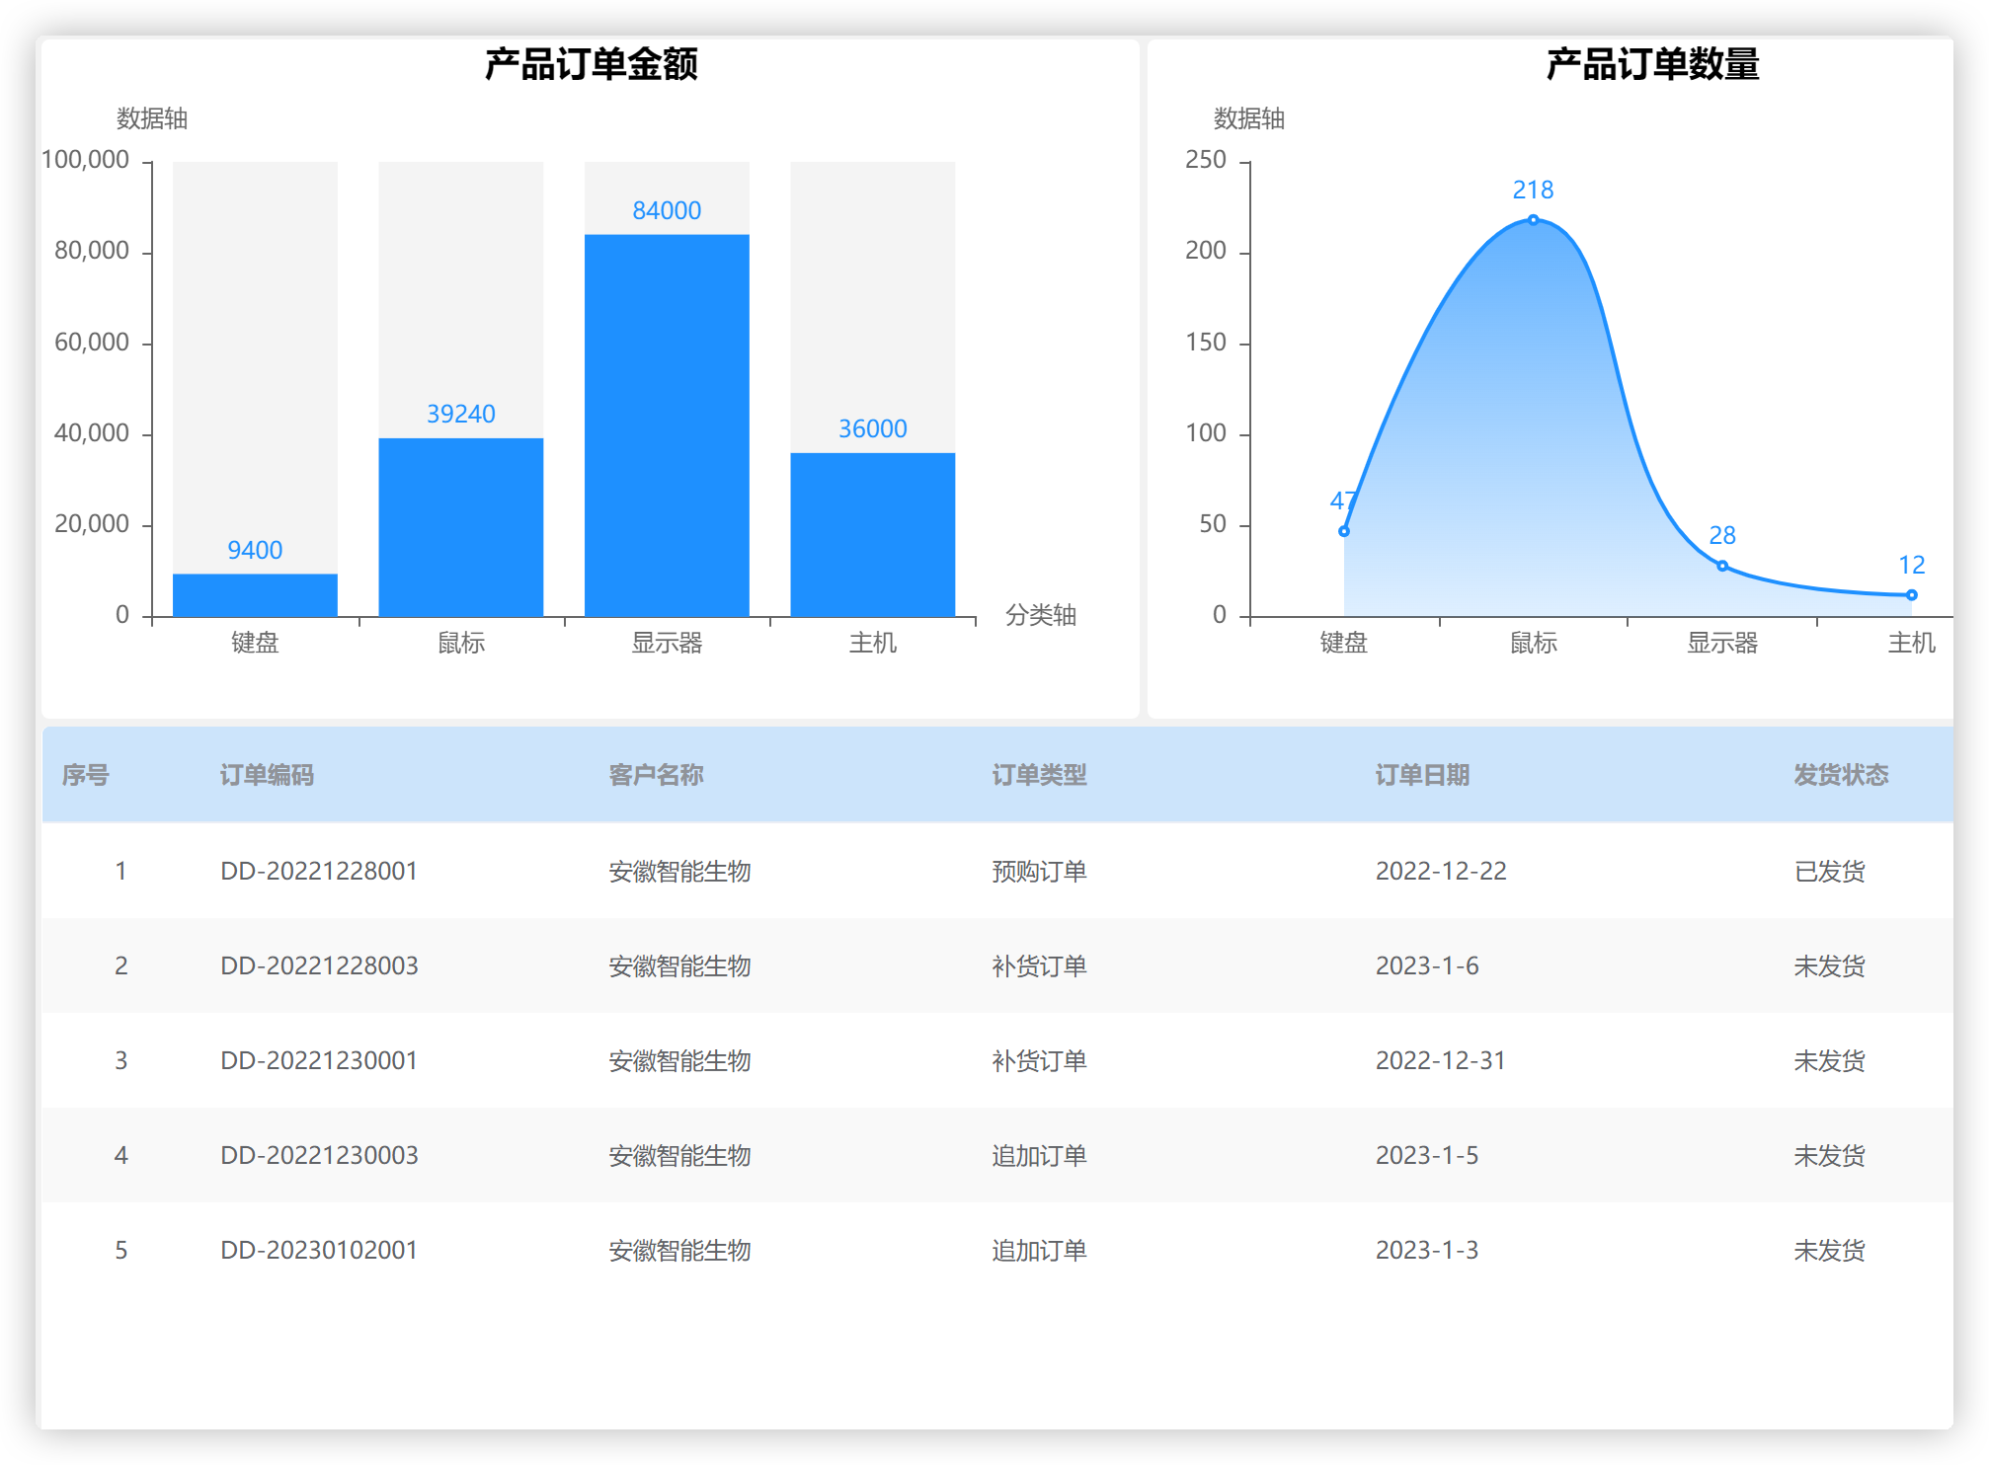Select the data point labeled 28
This screenshot has height=1465, width=1989.
[x=1722, y=566]
